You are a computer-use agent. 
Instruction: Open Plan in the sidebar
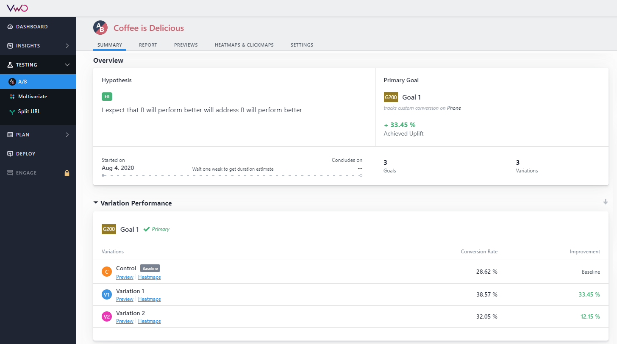38,135
